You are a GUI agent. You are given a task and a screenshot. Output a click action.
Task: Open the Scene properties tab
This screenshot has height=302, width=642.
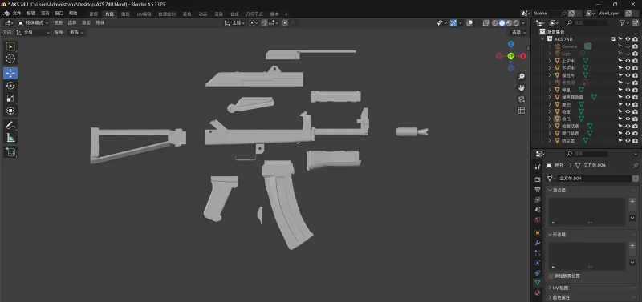pyautogui.click(x=538, y=210)
